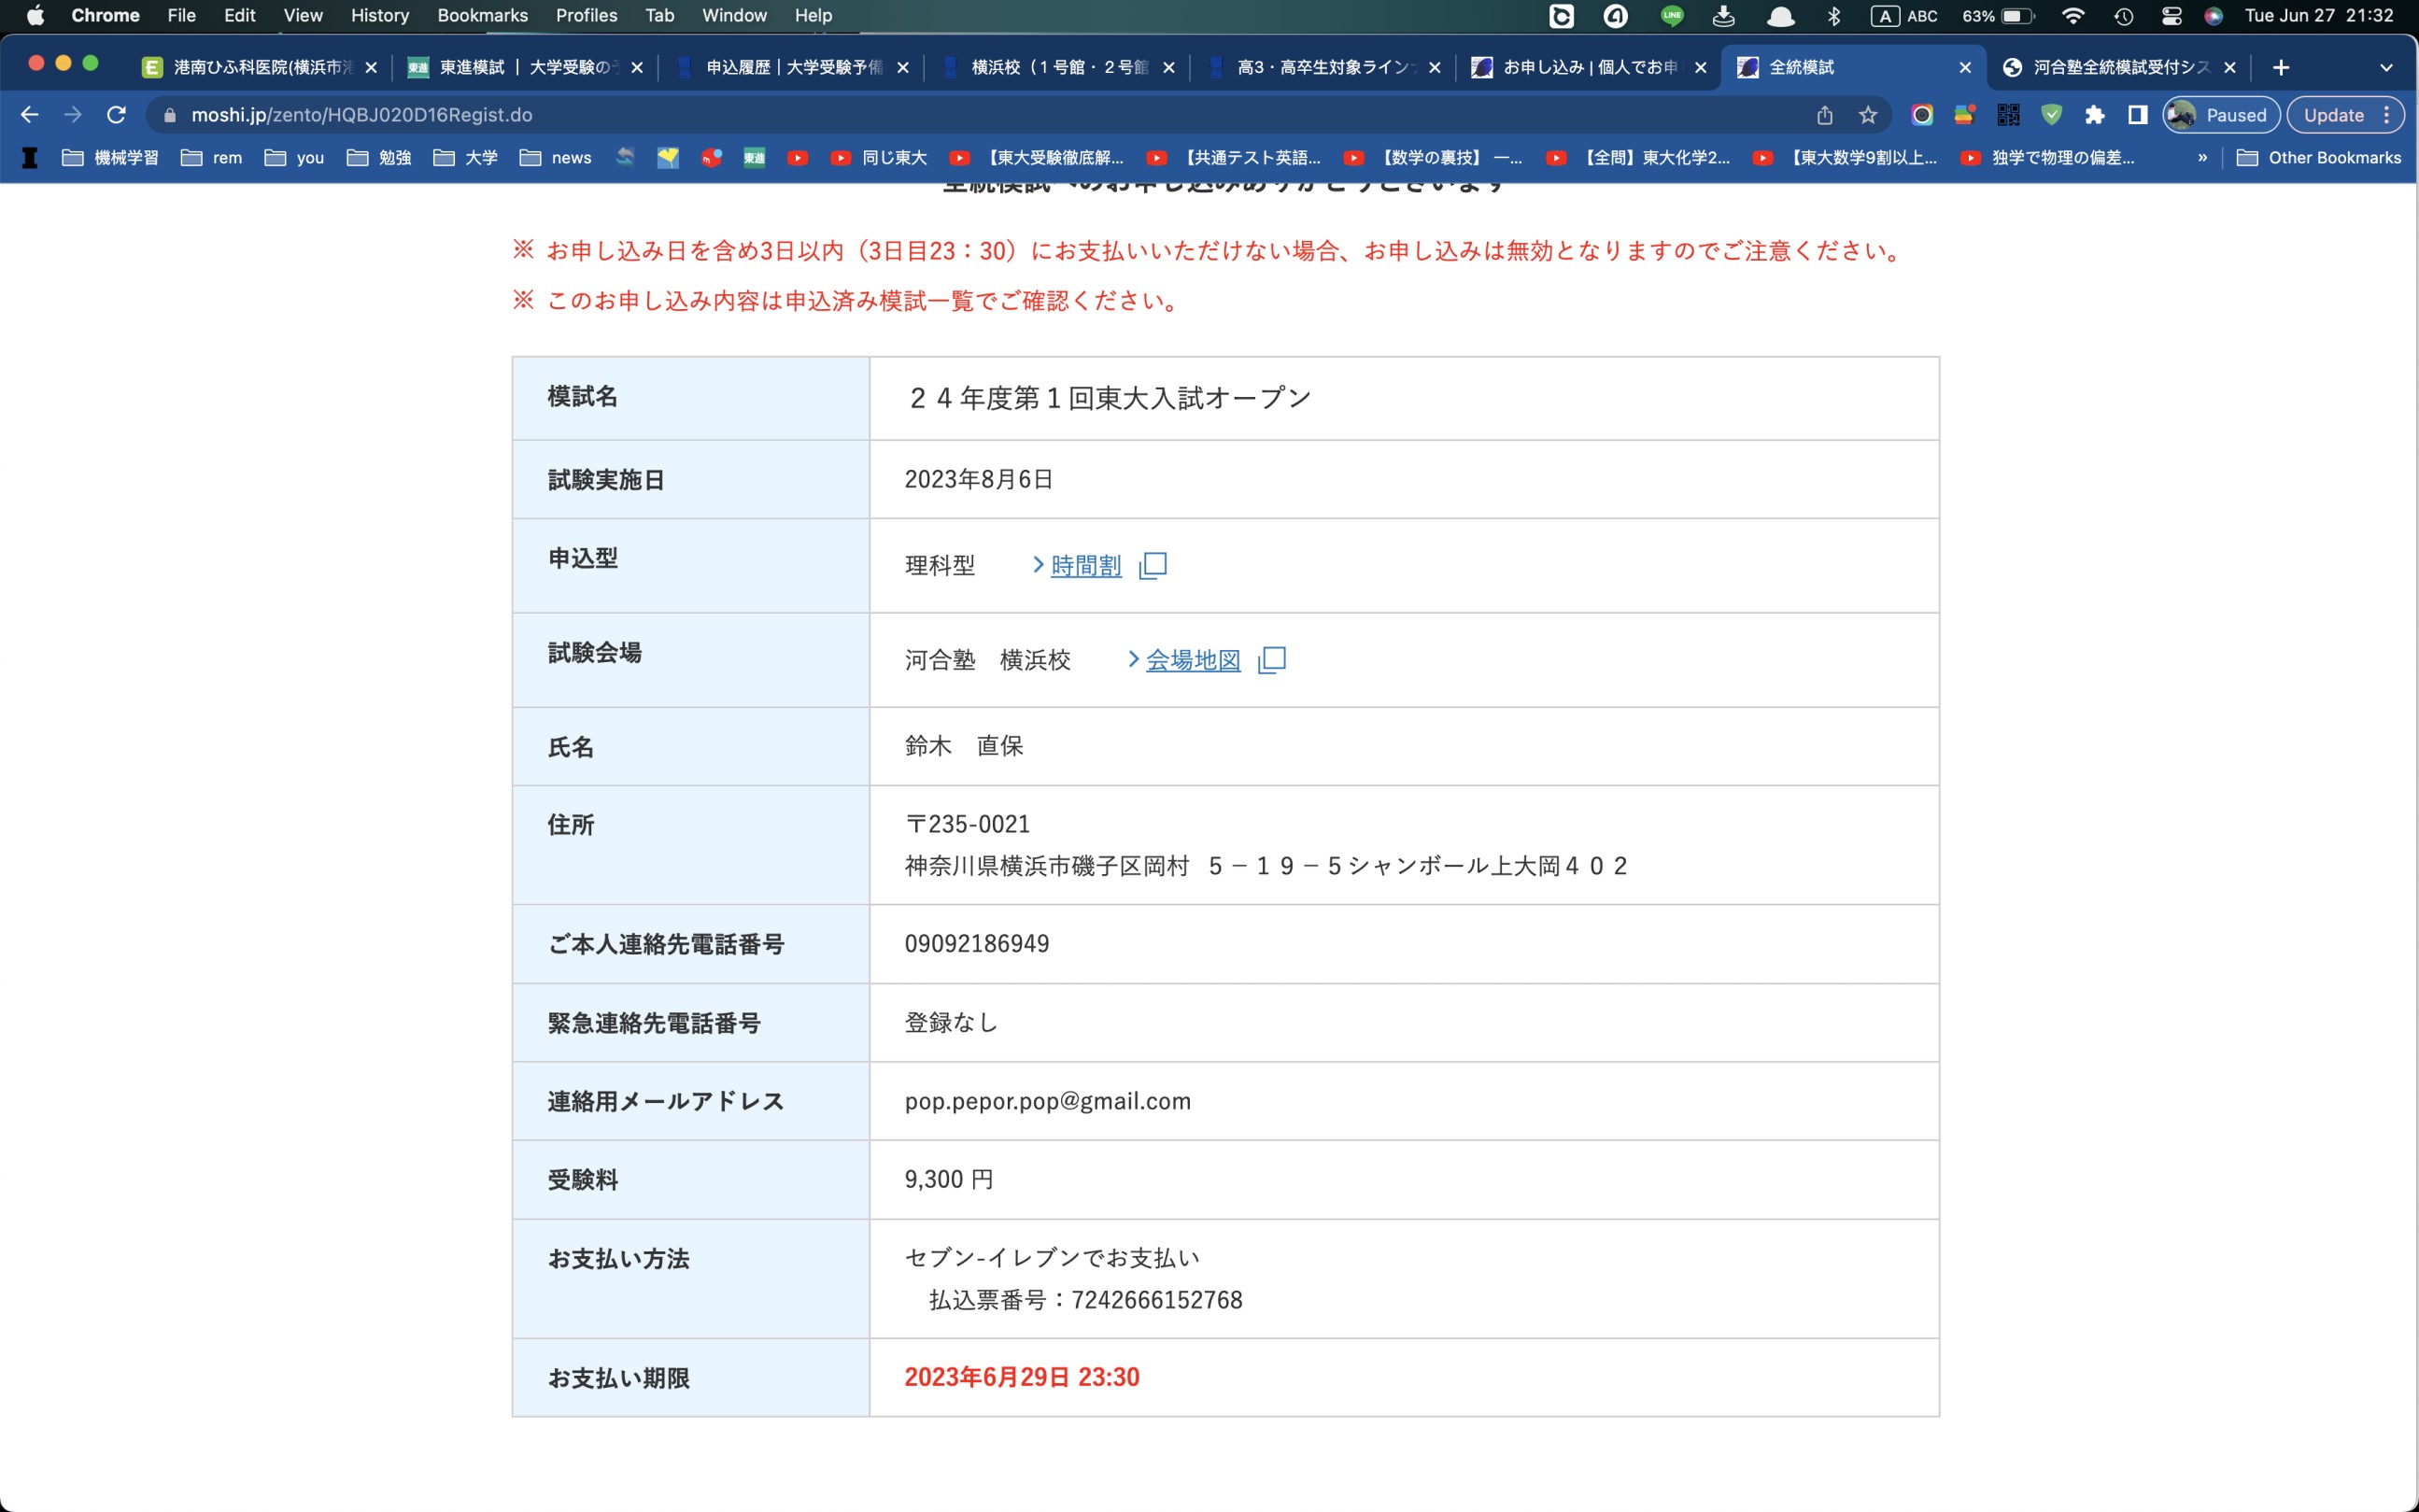The height and width of the screenshot is (1512, 2419).
Task: Click the Bluetooth icon in menu bar
Action: pos(1833,15)
